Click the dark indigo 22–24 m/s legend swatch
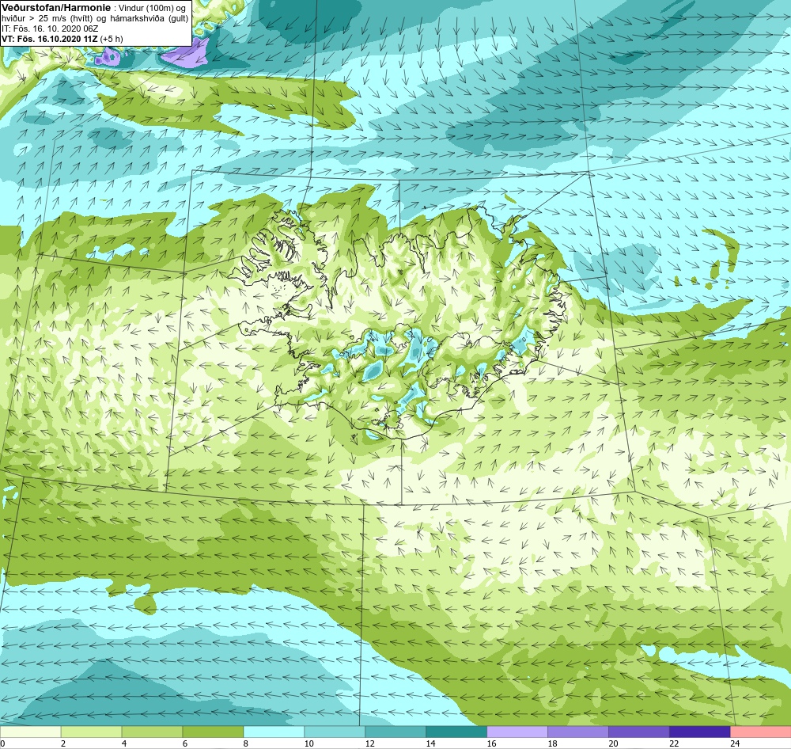Screen dimensions: 791x749 [x=700, y=732]
